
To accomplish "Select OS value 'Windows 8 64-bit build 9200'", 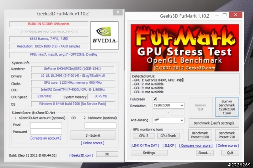I will [72, 104].
